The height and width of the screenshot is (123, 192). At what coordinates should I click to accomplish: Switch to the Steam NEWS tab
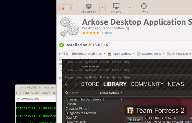click(x=176, y=84)
